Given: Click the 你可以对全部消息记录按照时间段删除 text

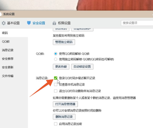Looking at the screenshot, I should 77,110.
